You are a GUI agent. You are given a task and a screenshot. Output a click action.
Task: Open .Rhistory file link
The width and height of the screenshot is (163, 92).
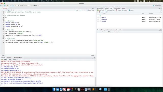(x=104, y=21)
